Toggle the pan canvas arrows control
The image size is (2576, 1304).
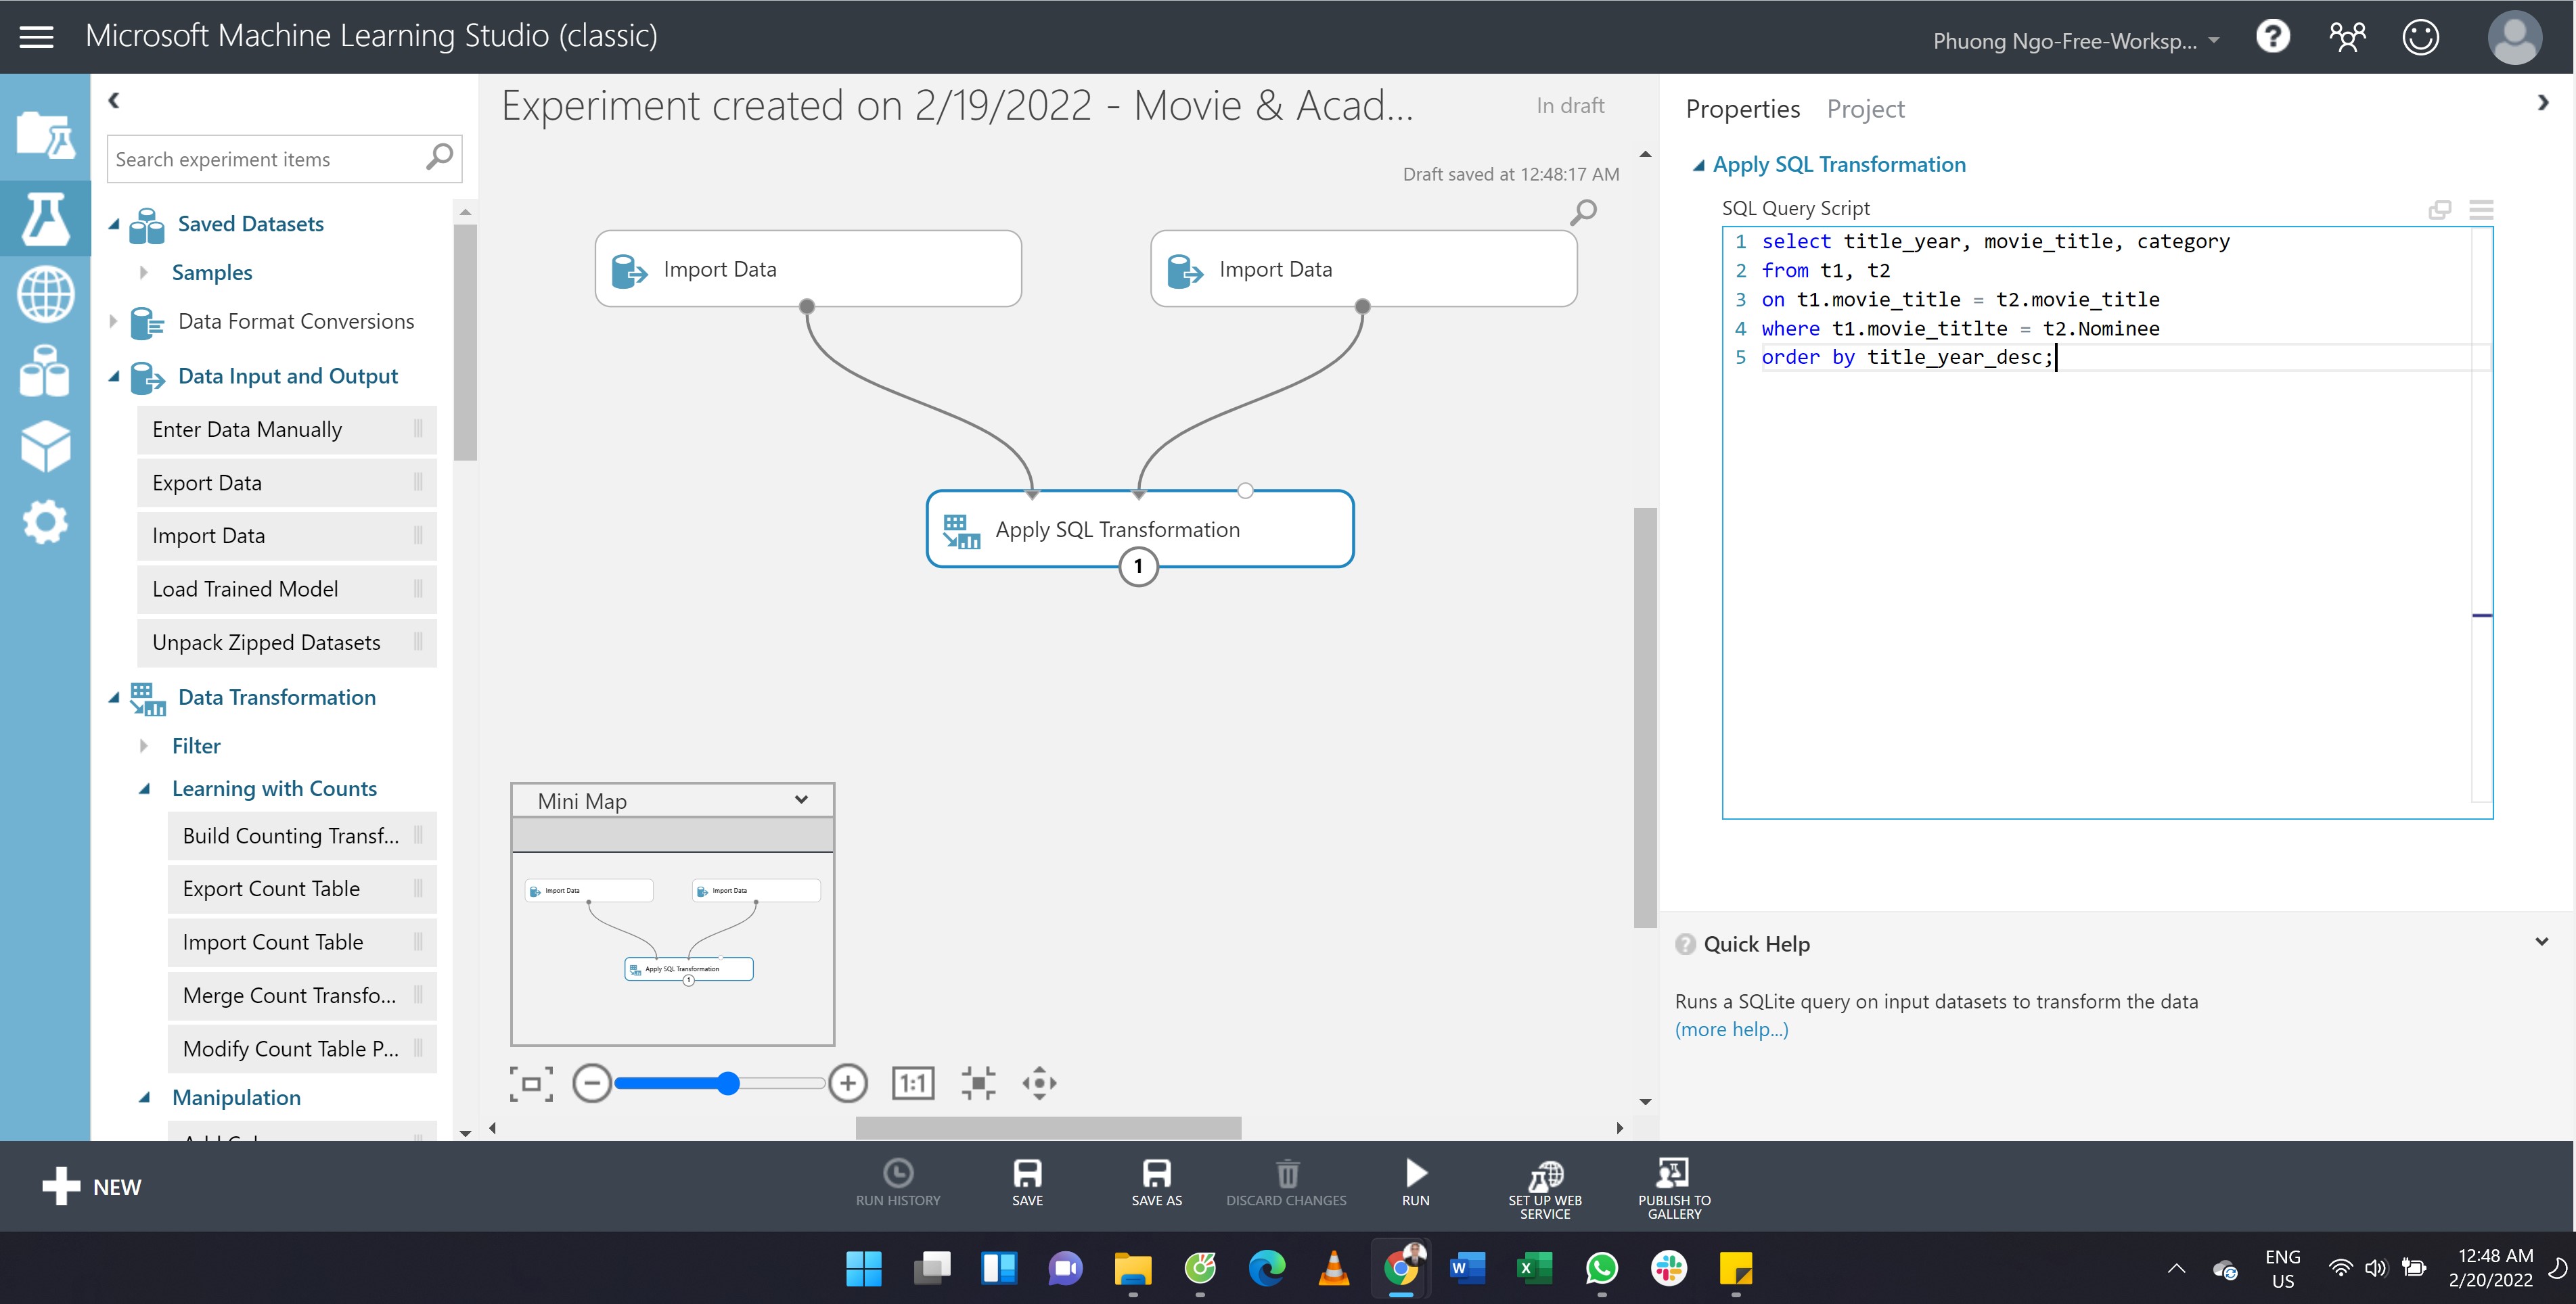pos(1039,1083)
